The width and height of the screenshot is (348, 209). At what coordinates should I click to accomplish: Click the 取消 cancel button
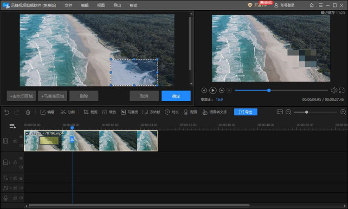coord(144,96)
